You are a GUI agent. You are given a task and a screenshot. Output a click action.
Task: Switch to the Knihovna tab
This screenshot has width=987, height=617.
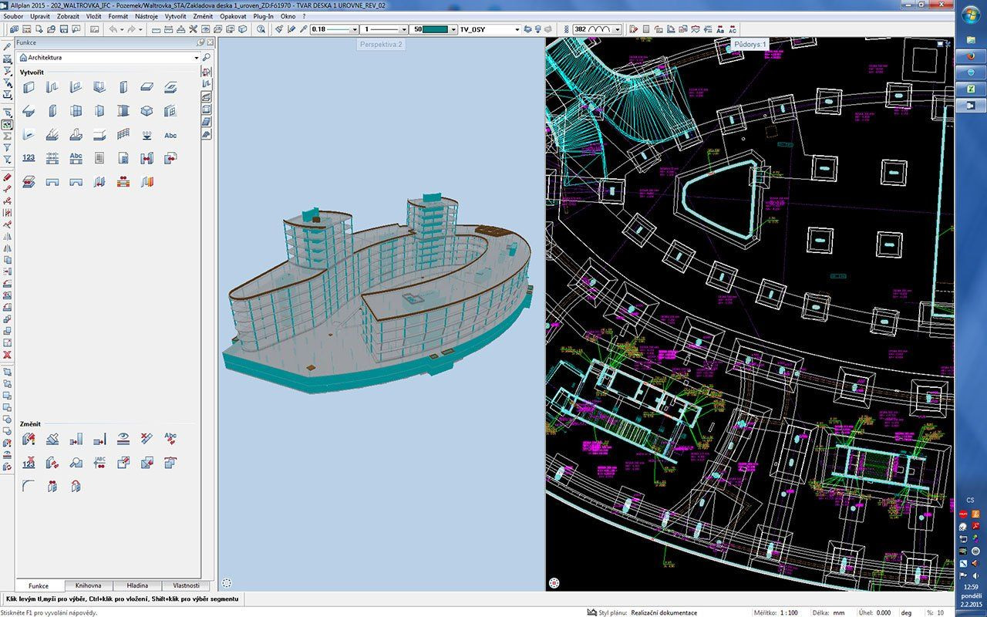pyautogui.click(x=88, y=585)
